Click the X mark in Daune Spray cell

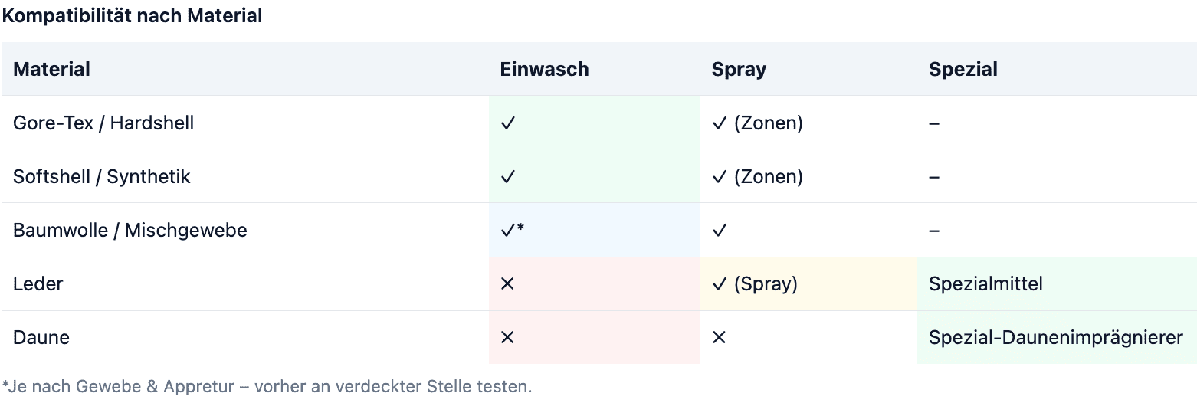[x=718, y=337]
